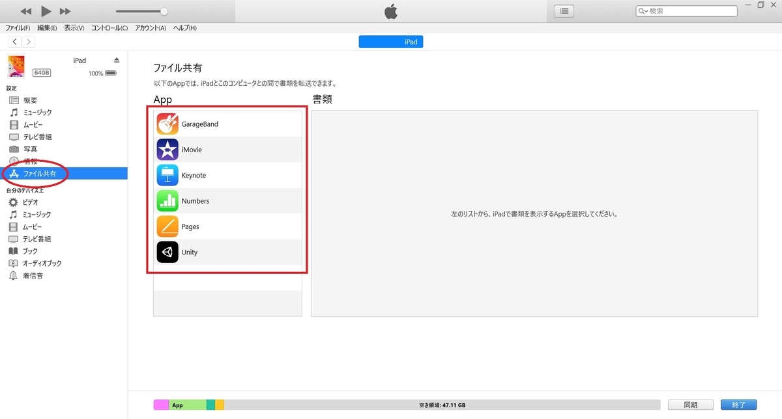Go forward with the right arrow

pyautogui.click(x=28, y=42)
